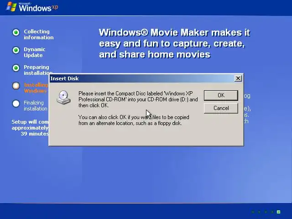Click the Collecting information step indicator
The image size is (292, 219).
click(x=16, y=32)
